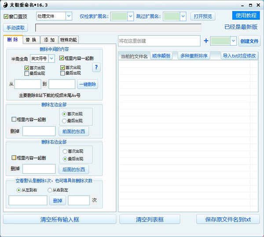Click the 删掉 button in the bottom group

[58, 200]
